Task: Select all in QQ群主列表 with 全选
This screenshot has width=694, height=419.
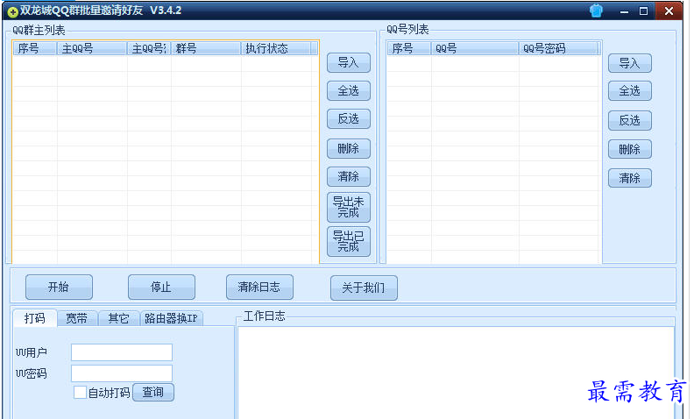Action: pos(349,91)
